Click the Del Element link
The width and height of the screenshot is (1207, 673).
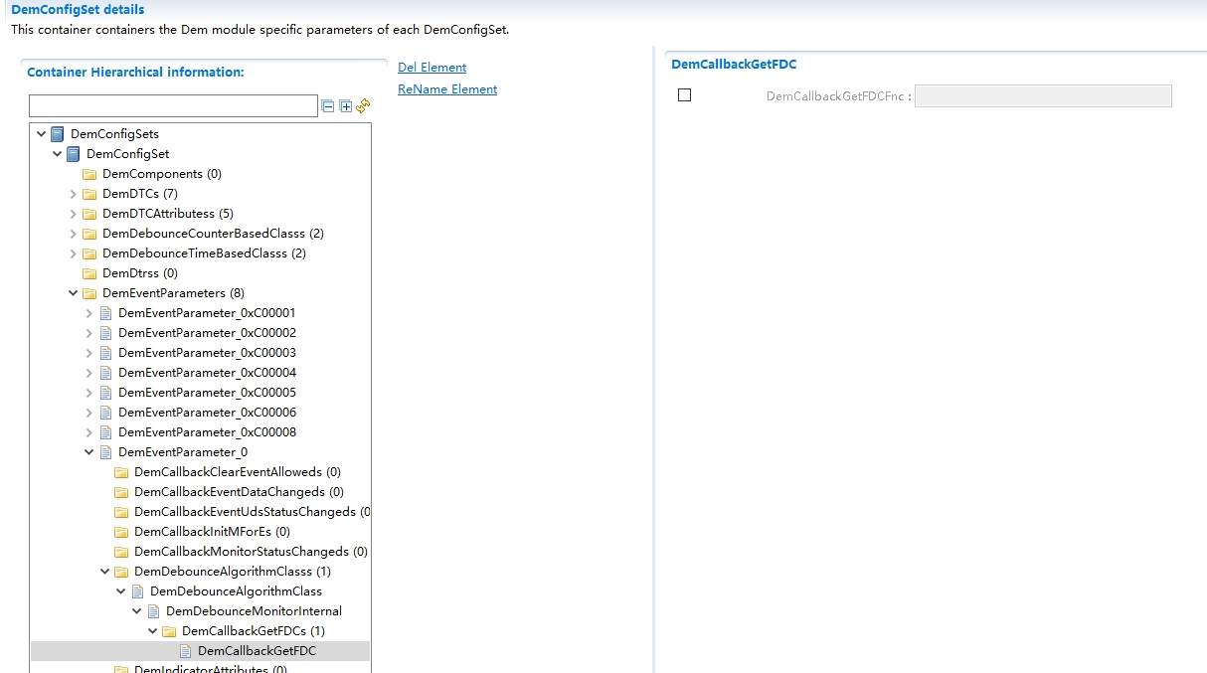(431, 67)
